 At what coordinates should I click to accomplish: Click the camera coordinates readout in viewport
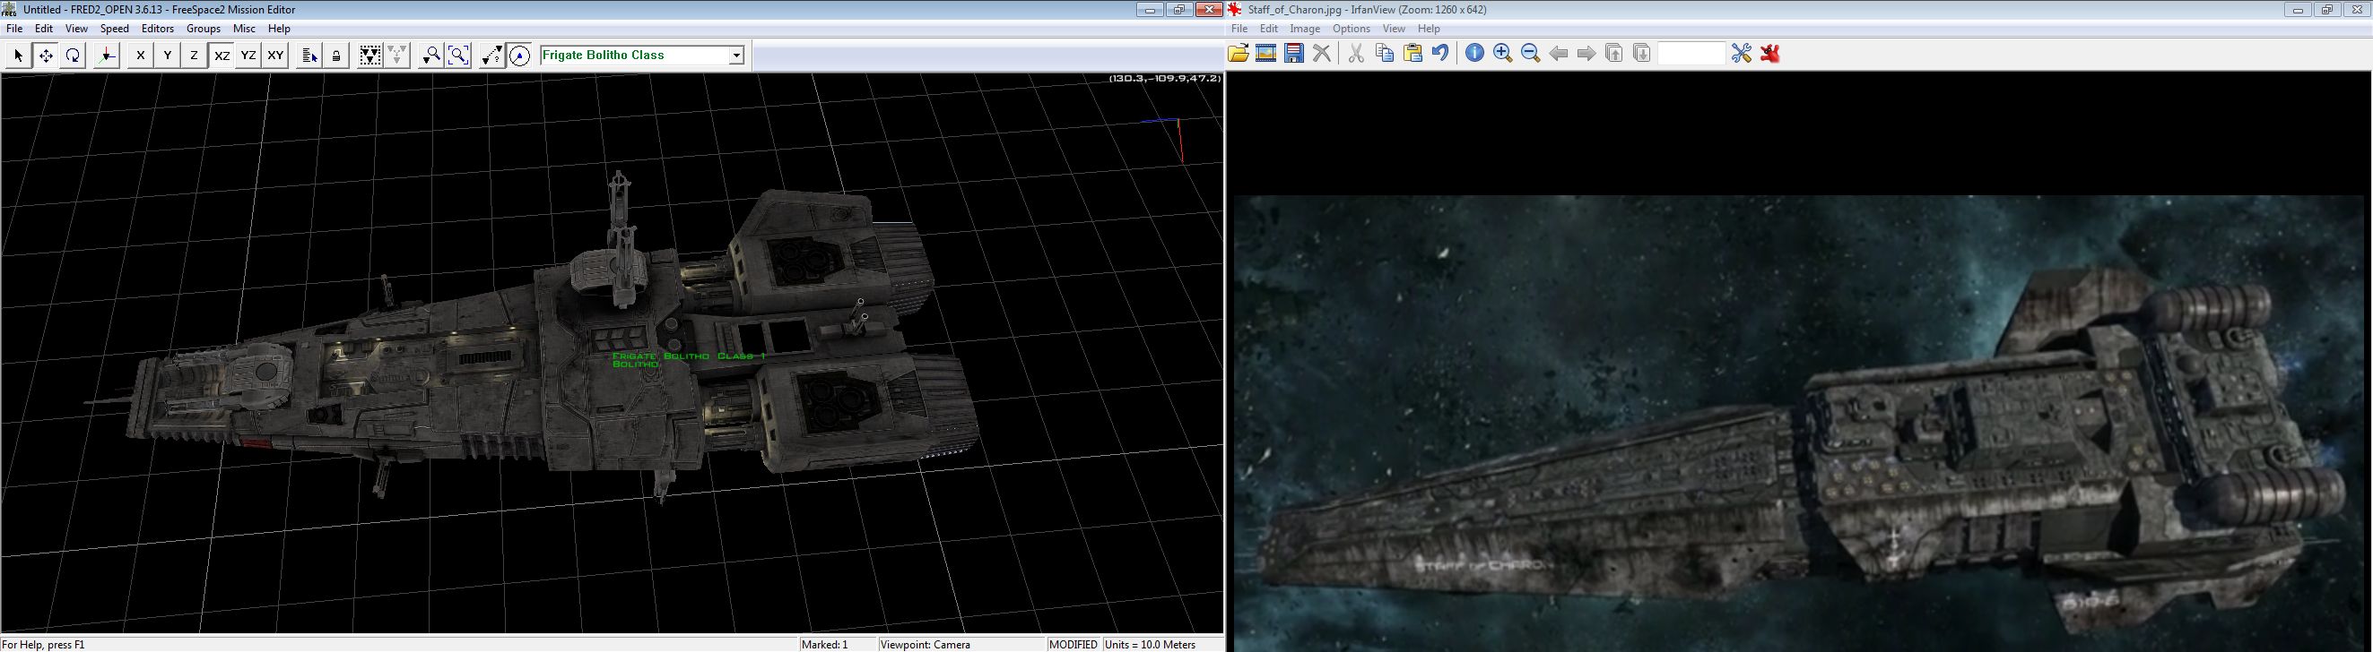(x=1164, y=78)
